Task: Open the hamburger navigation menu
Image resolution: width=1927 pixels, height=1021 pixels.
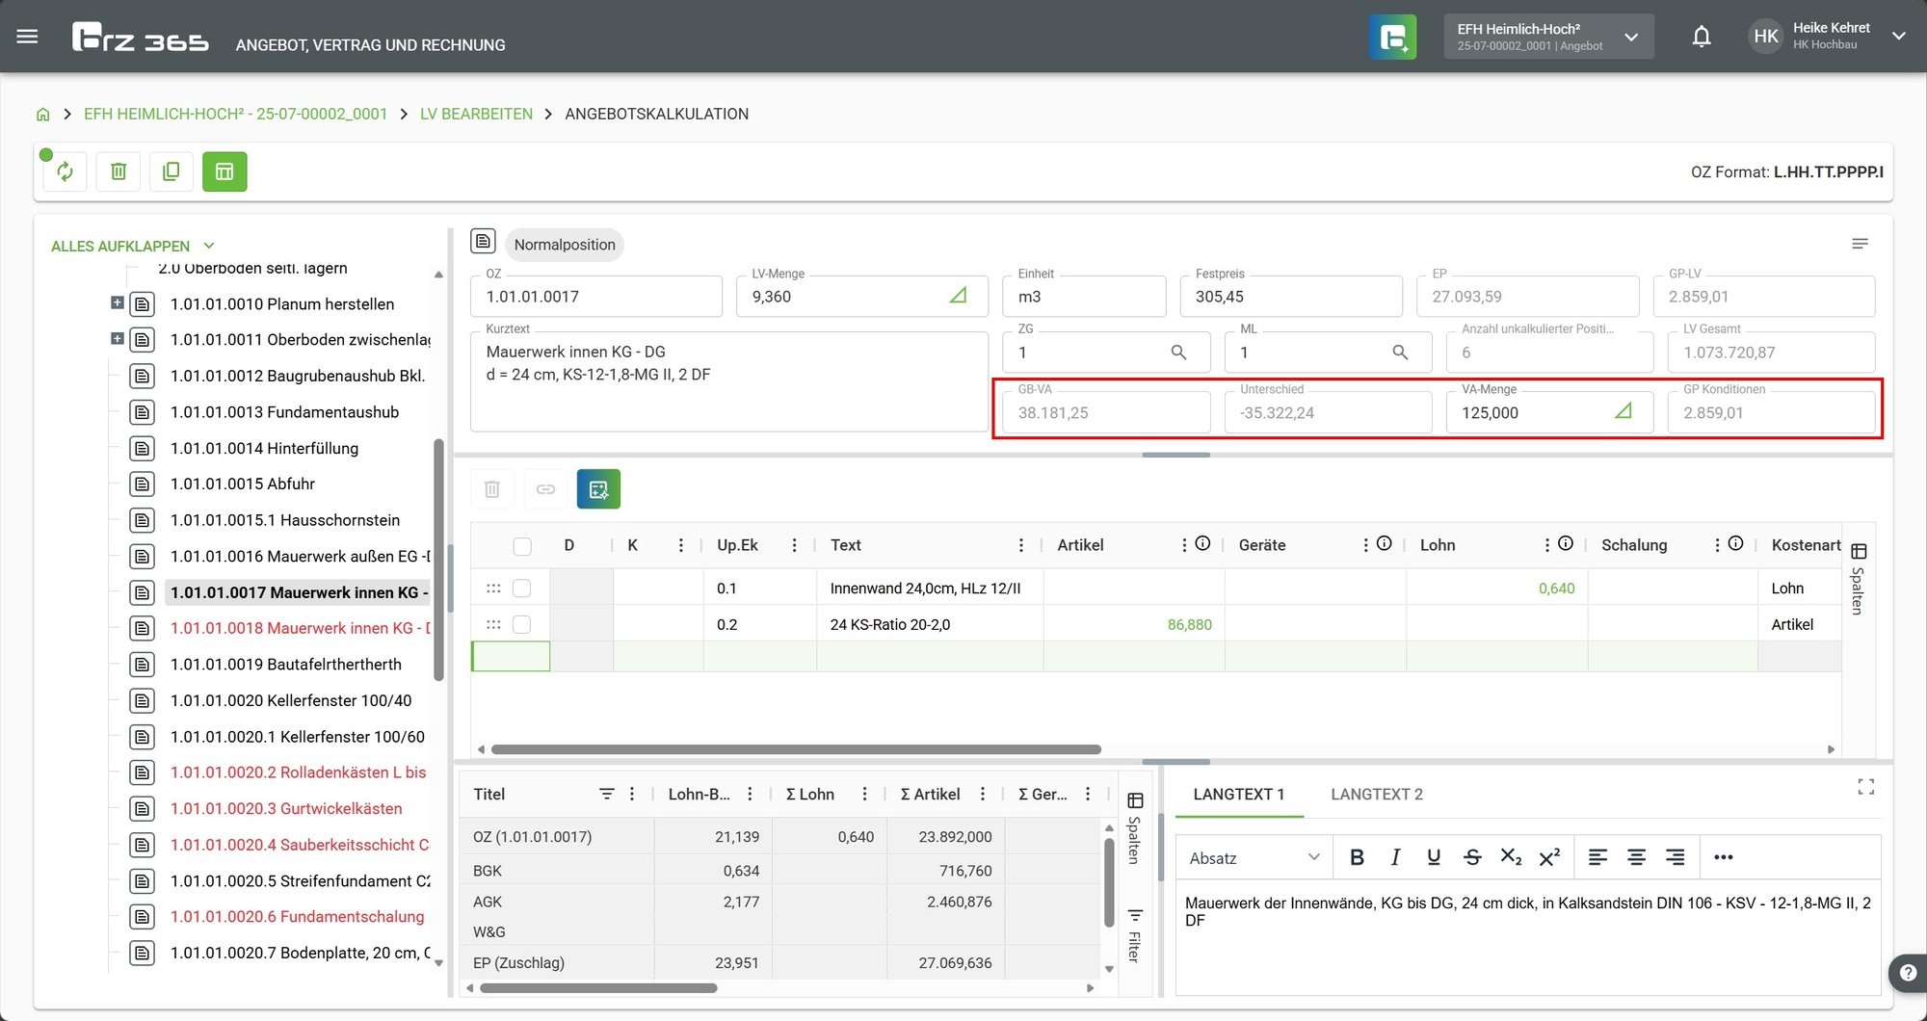Action: [x=27, y=37]
